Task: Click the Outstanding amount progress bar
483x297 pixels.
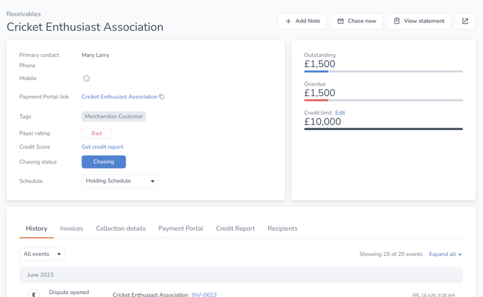Action: 383,71
